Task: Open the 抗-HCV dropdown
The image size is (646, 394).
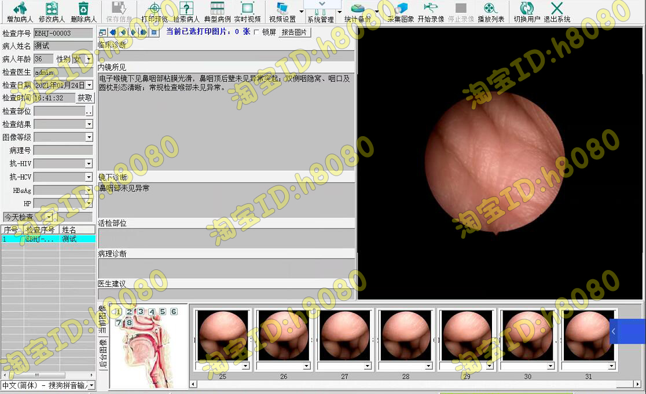Action: [89, 177]
